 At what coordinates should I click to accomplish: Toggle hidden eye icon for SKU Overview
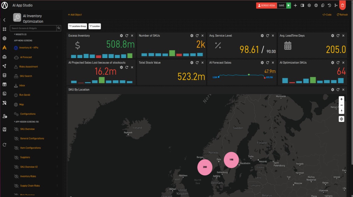click(x=16, y=129)
